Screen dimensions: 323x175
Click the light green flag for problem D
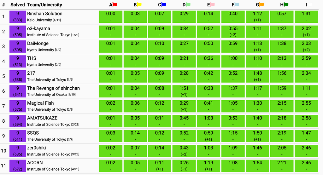point(189,4)
